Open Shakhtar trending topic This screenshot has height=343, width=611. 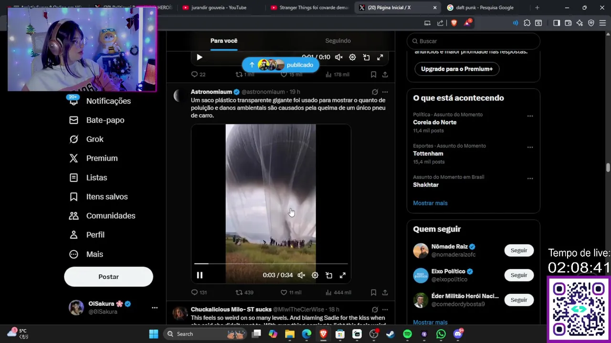(x=426, y=185)
